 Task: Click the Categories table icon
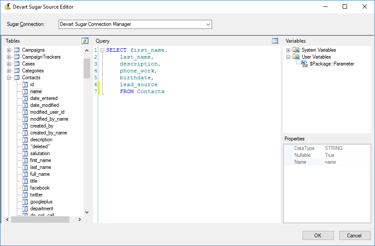click(x=17, y=71)
